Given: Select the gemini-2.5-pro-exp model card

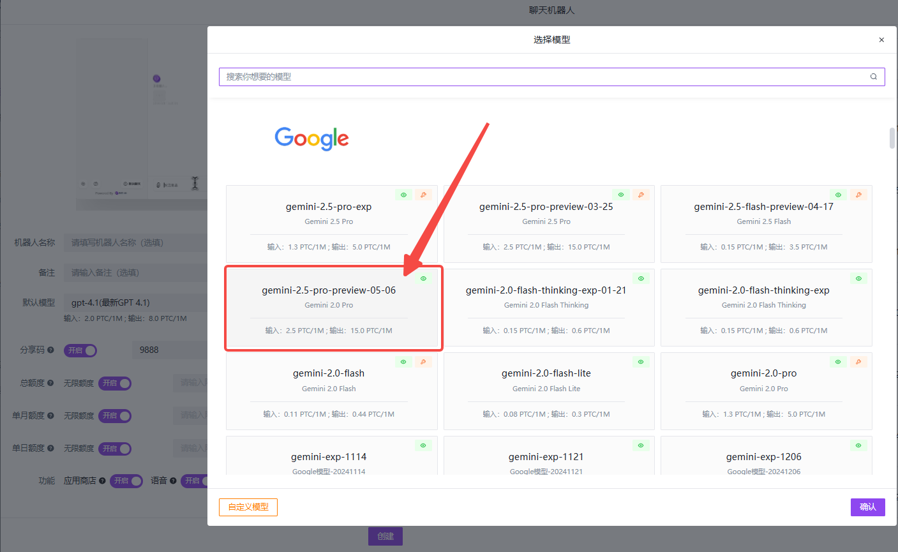Looking at the screenshot, I should [x=332, y=224].
